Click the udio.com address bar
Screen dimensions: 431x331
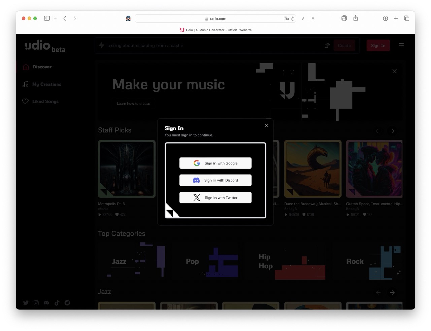pyautogui.click(x=215, y=19)
